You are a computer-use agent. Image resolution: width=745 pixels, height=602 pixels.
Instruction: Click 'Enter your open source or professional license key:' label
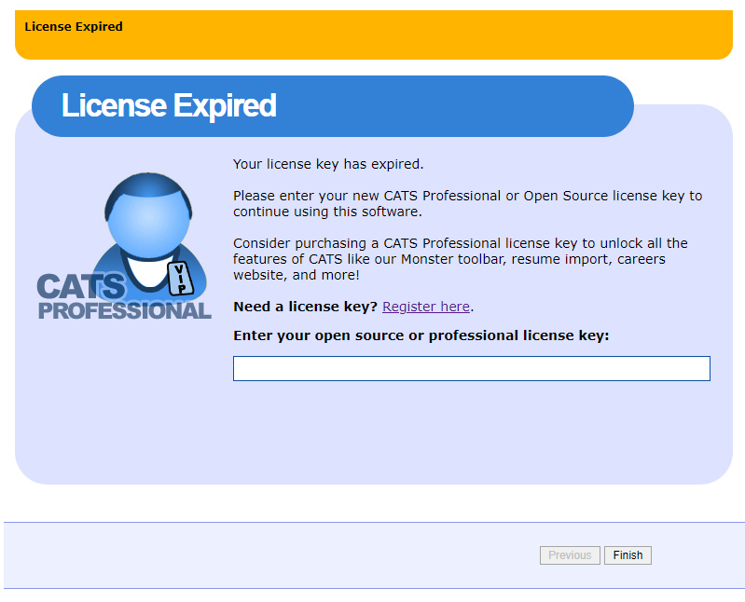pos(421,335)
